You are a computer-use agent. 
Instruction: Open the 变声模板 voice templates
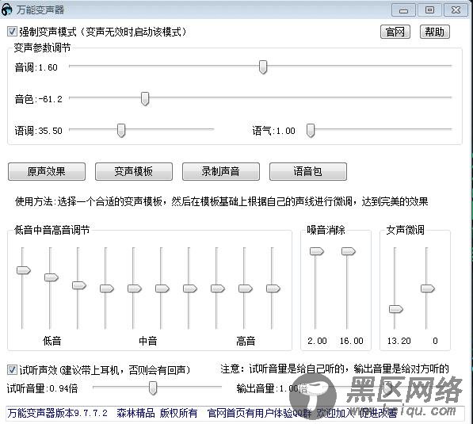point(134,172)
